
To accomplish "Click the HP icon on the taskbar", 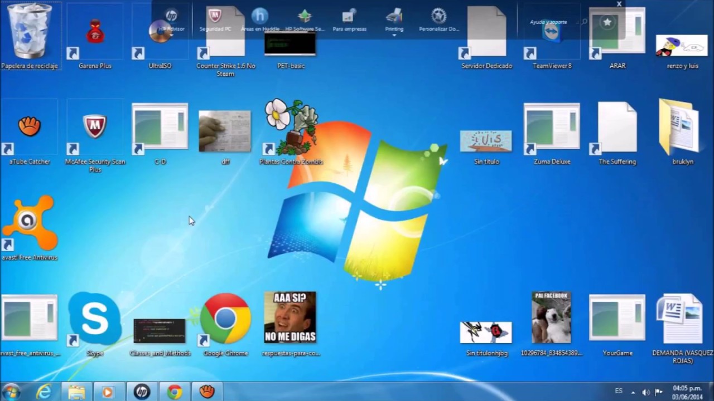I will (142, 392).
